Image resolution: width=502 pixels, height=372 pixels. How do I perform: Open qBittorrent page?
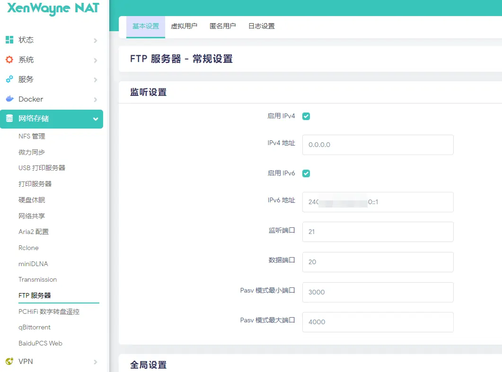click(x=34, y=327)
